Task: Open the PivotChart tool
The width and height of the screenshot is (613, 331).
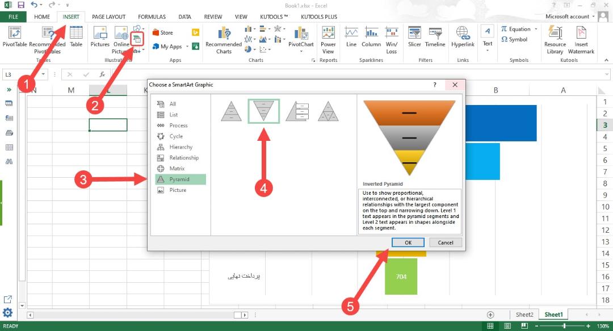Action: coord(301,40)
